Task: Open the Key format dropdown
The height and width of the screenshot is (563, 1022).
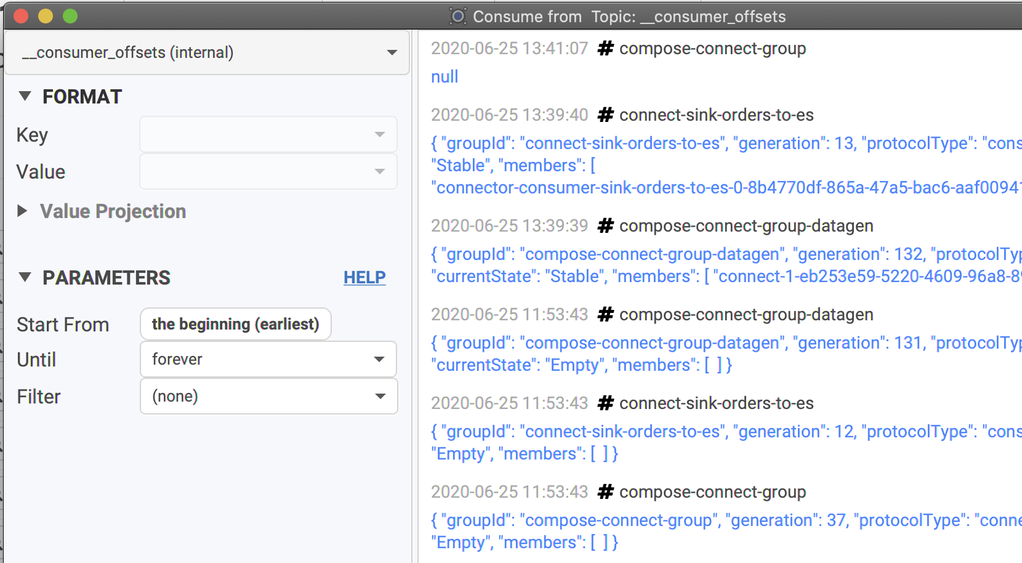Action: tap(268, 134)
